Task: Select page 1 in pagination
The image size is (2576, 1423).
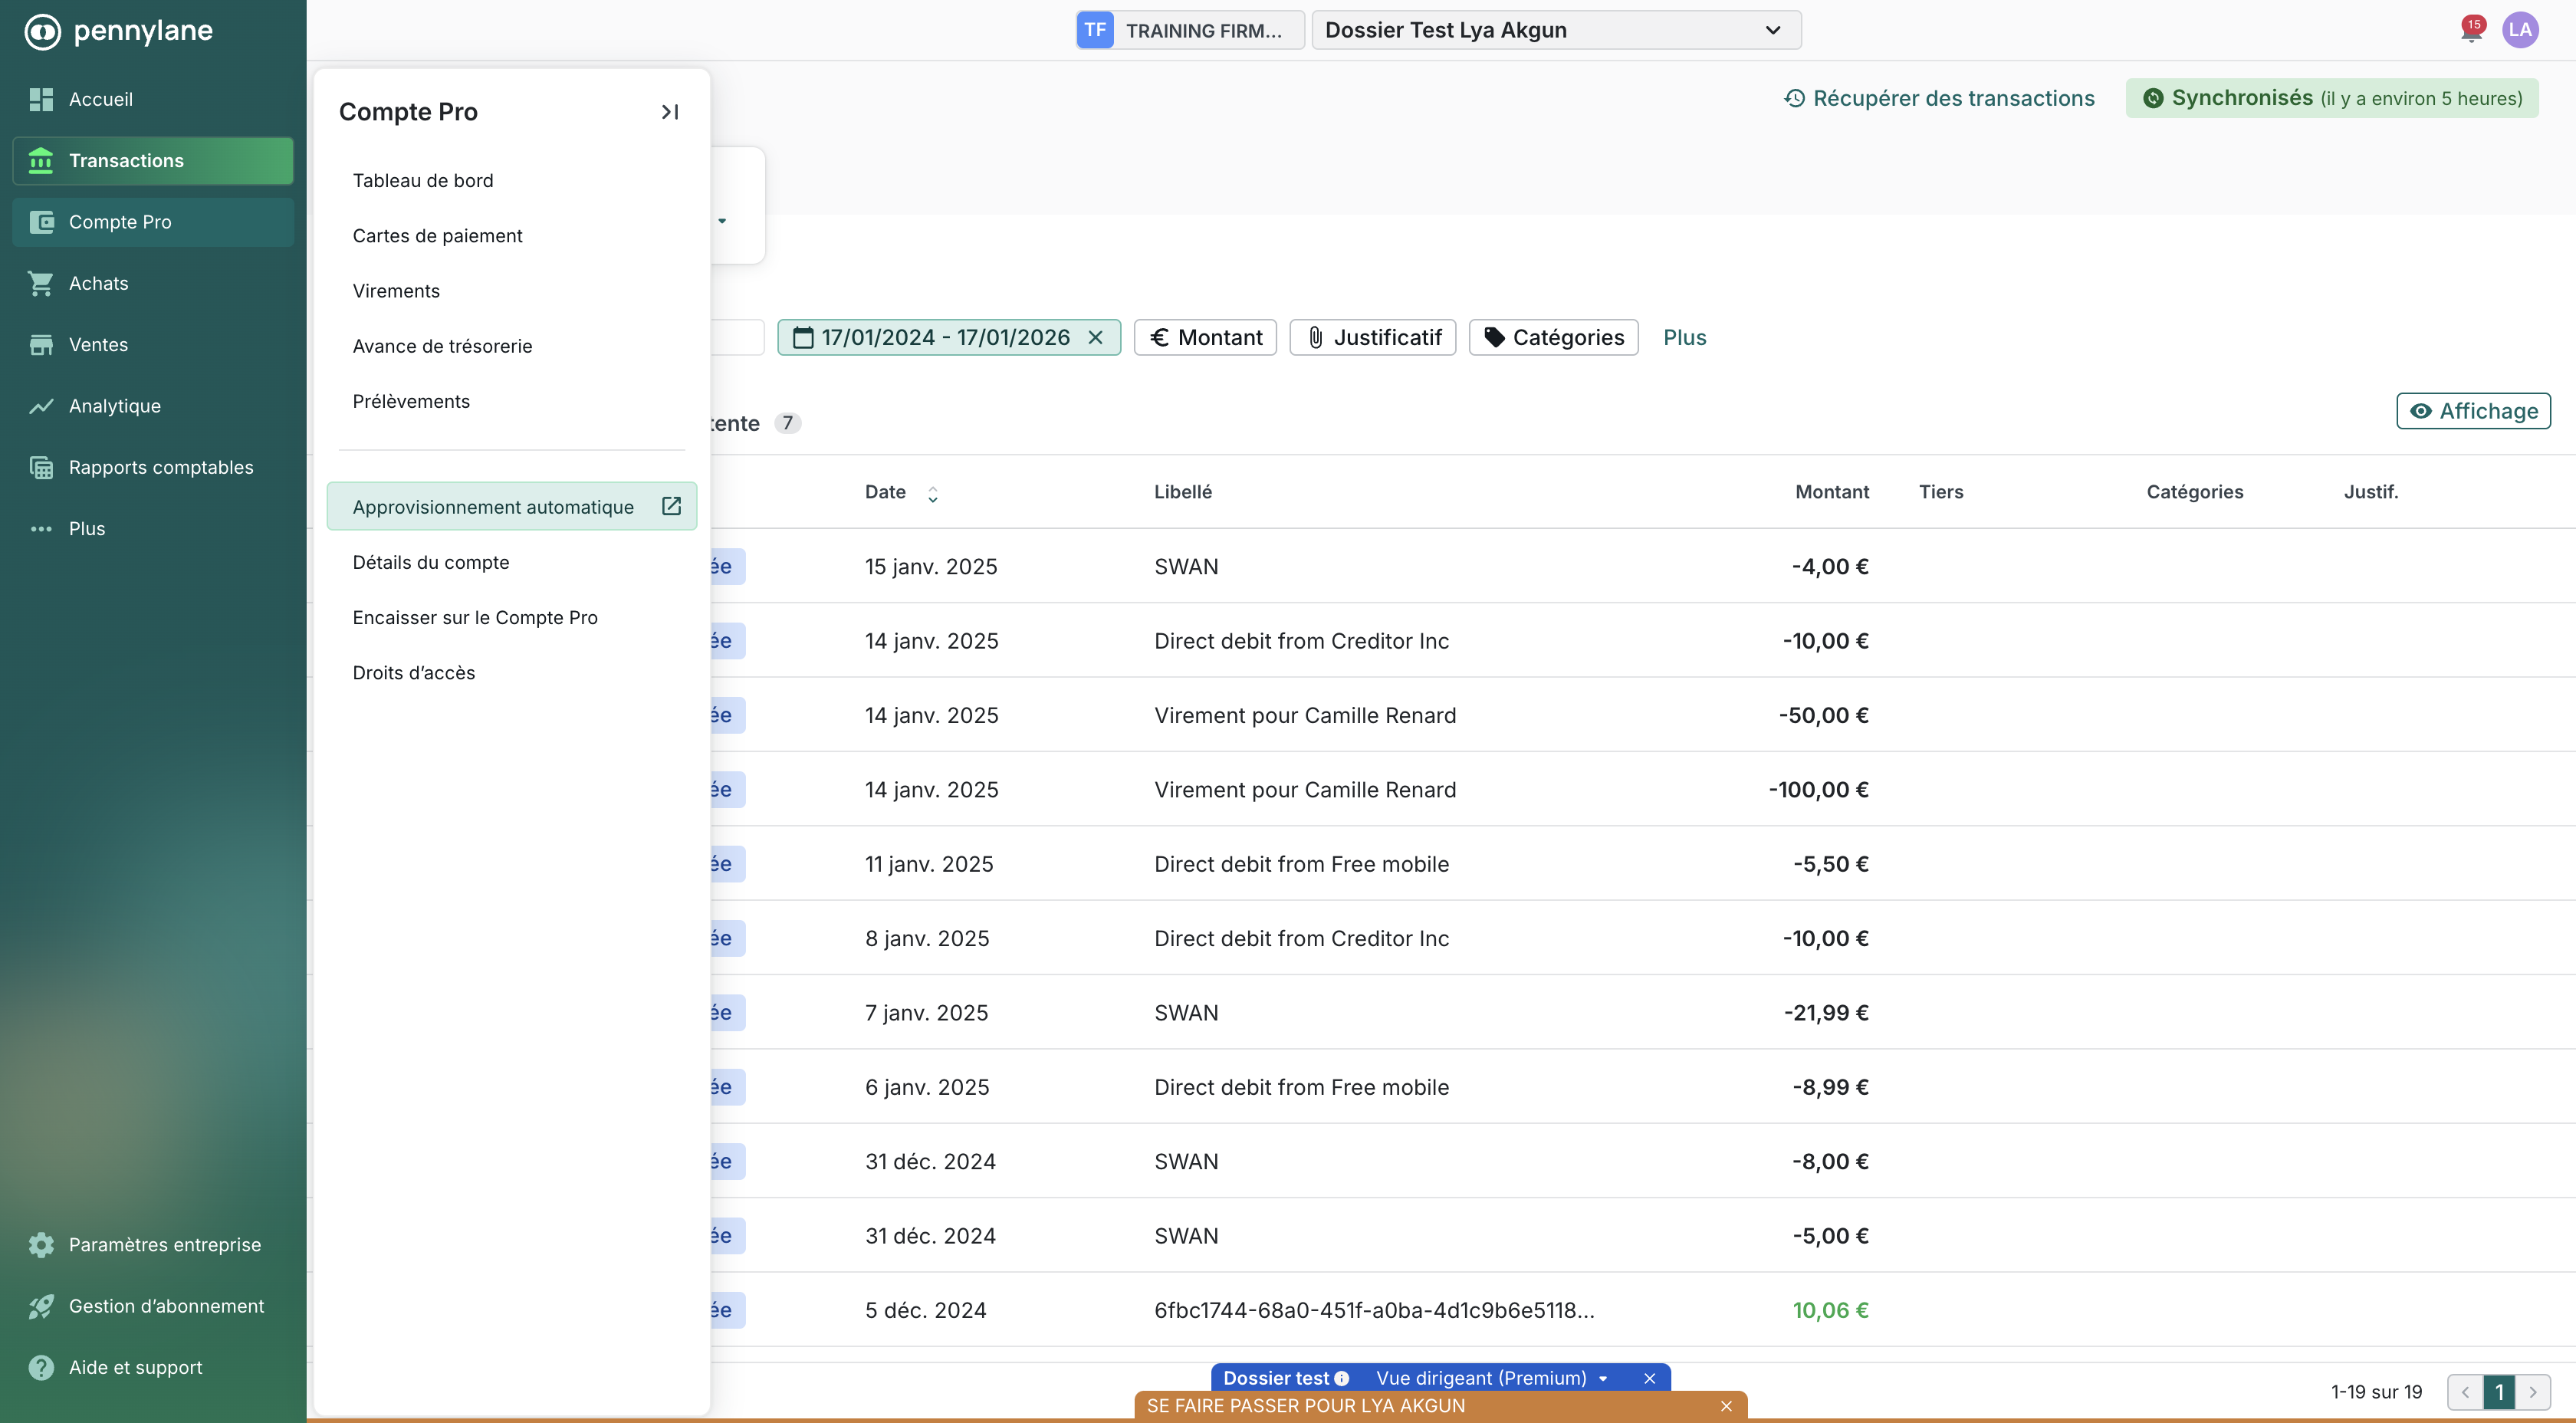Action: tap(2499, 1392)
